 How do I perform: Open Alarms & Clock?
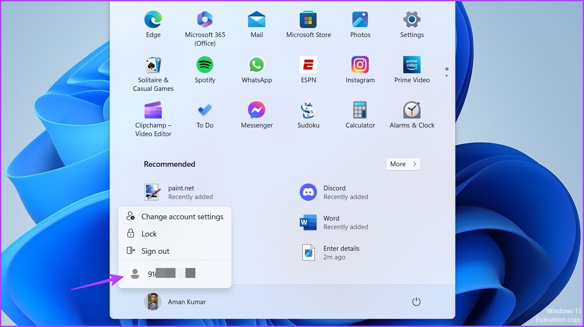point(412,115)
